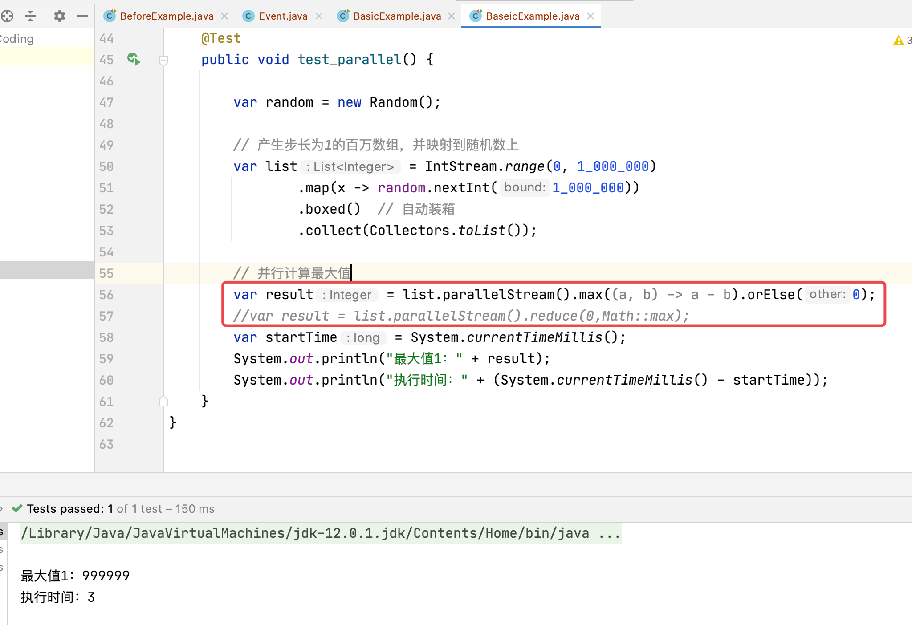Close the BasicExample.java tab
The image size is (912, 625).
pos(452,16)
